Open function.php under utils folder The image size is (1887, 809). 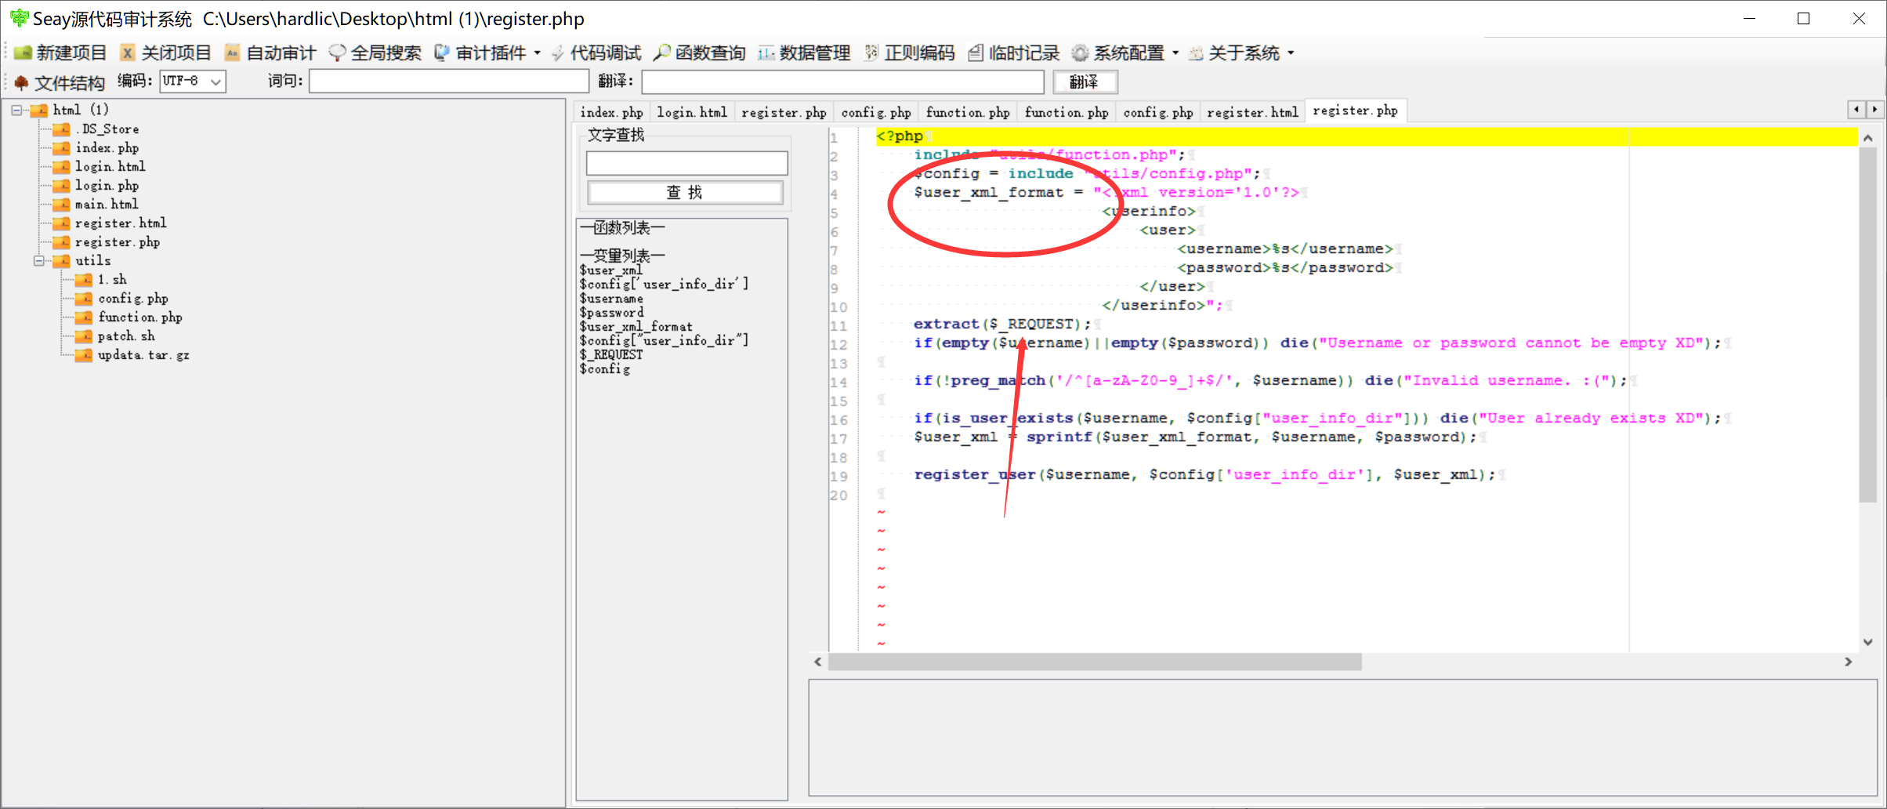click(140, 317)
